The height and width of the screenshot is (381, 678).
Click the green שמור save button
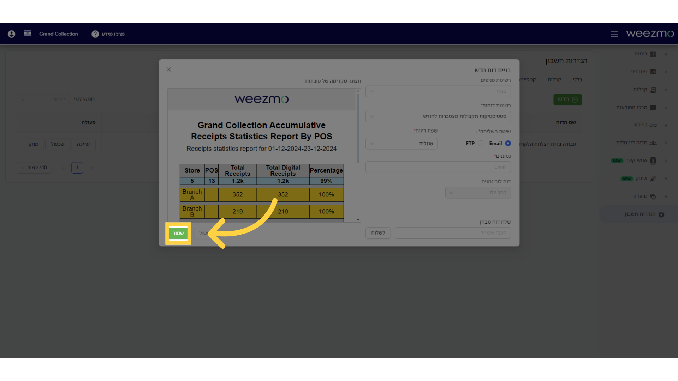click(178, 233)
